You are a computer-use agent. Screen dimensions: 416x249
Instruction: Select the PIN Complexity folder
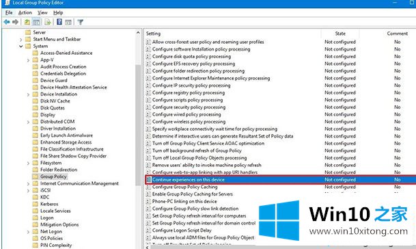pos(56,246)
